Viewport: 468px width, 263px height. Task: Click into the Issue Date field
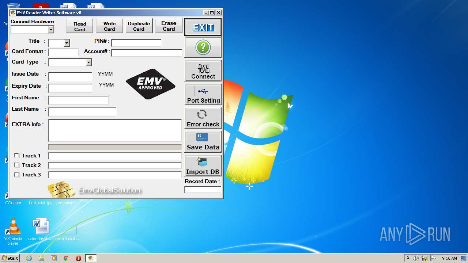(70, 77)
